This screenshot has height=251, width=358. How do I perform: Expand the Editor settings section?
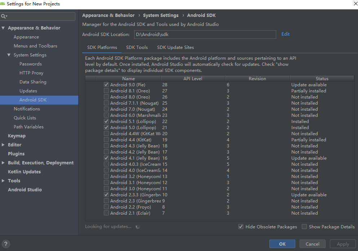coord(3,145)
